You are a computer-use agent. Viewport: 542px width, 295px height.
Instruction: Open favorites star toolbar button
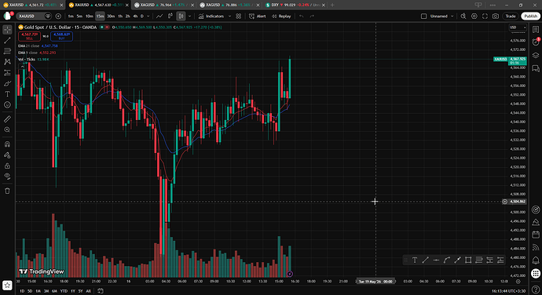pyautogui.click(x=7, y=286)
